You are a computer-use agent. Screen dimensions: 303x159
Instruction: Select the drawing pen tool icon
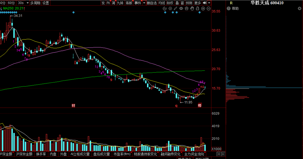click(175, 8)
